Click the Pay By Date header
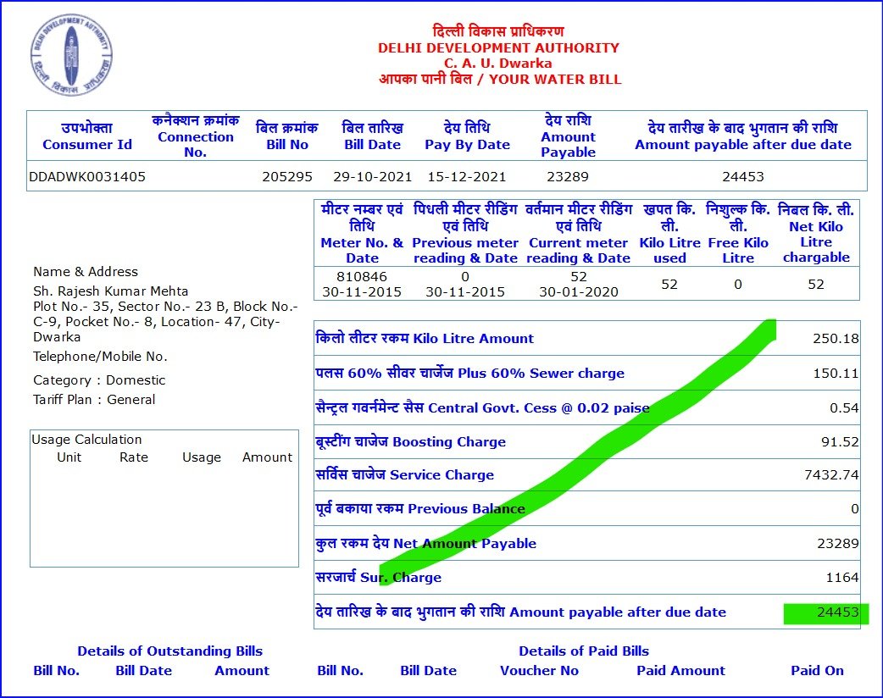Image resolution: width=883 pixels, height=698 pixels. point(468,136)
